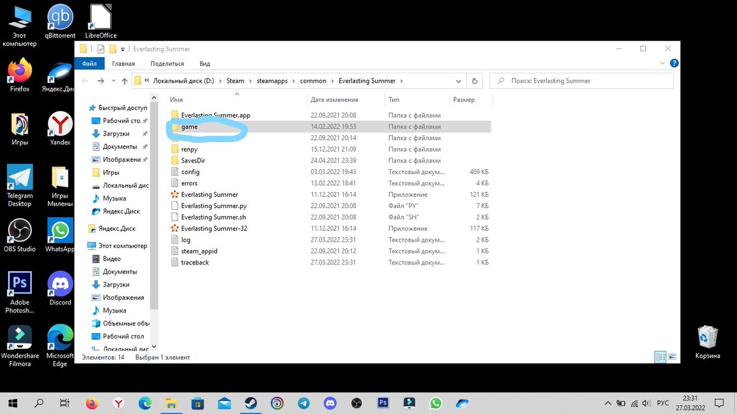Click steamapps in the address path

point(271,81)
